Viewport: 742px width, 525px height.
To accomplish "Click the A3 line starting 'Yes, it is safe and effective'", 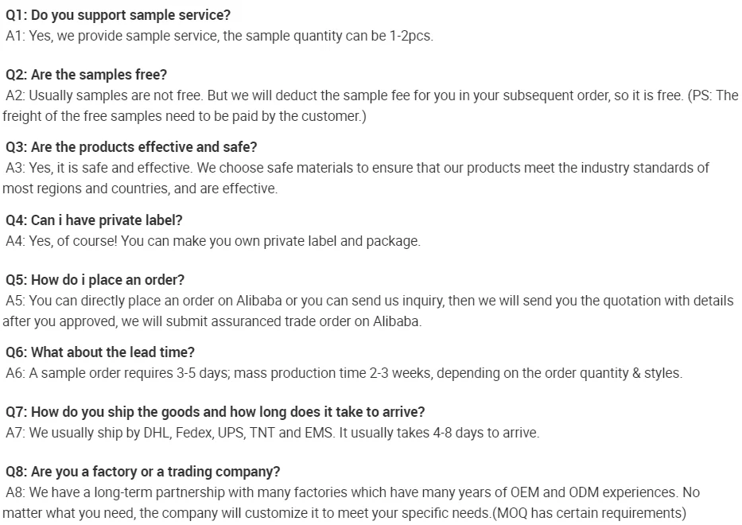I will (x=357, y=168).
